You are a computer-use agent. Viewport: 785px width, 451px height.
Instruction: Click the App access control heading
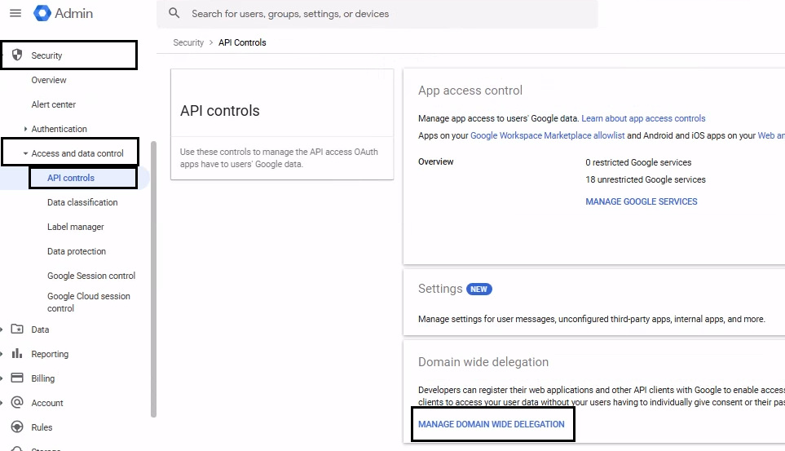[x=470, y=91]
